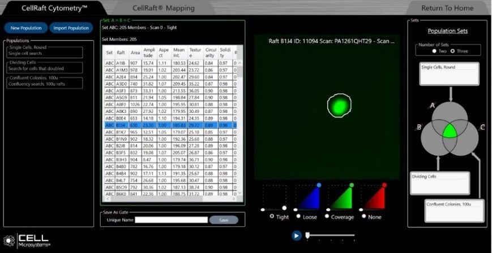Select the Tight outline radio button
Viewport: 492px width, 253px height.
pyautogui.click(x=272, y=216)
